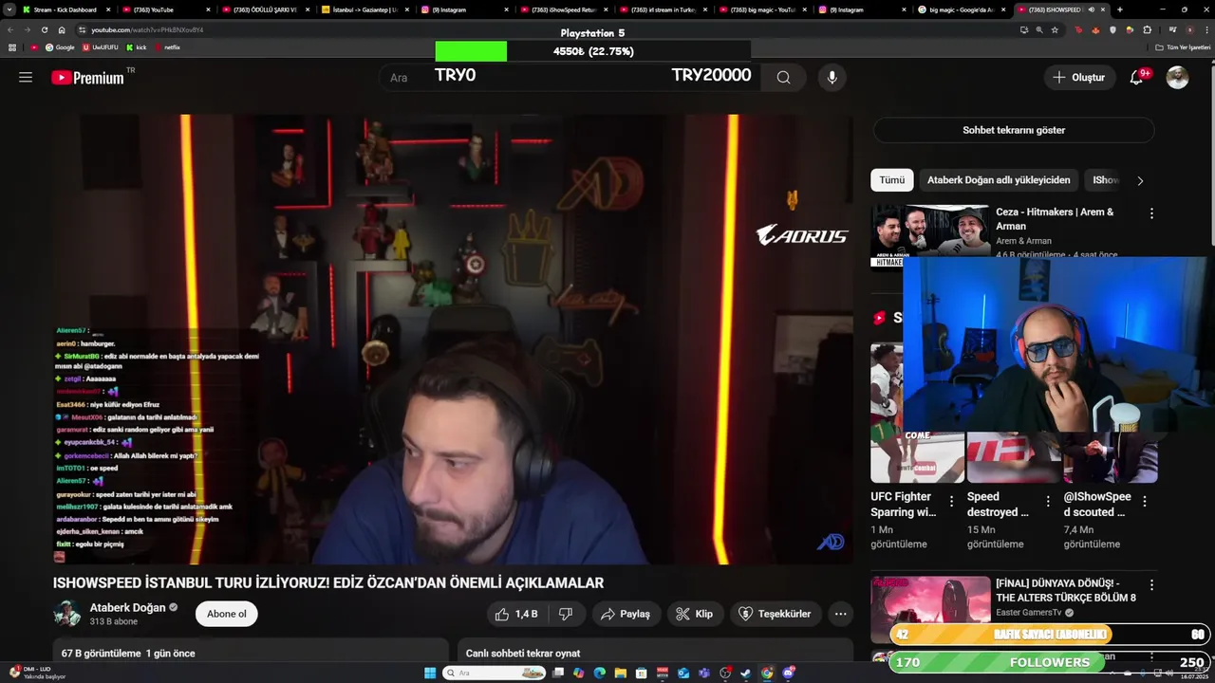The height and width of the screenshot is (683, 1215).
Task: Open DÜNYAYA DÖNÜŞ video thumbnail
Action: tap(930, 607)
